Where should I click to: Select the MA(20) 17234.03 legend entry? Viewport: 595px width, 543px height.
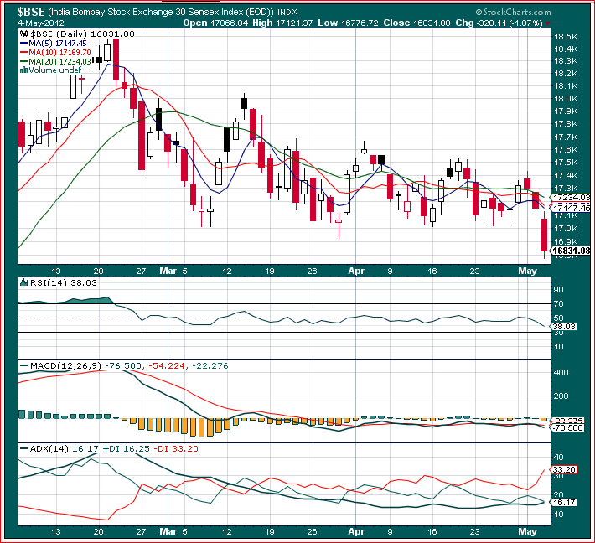[x=55, y=61]
